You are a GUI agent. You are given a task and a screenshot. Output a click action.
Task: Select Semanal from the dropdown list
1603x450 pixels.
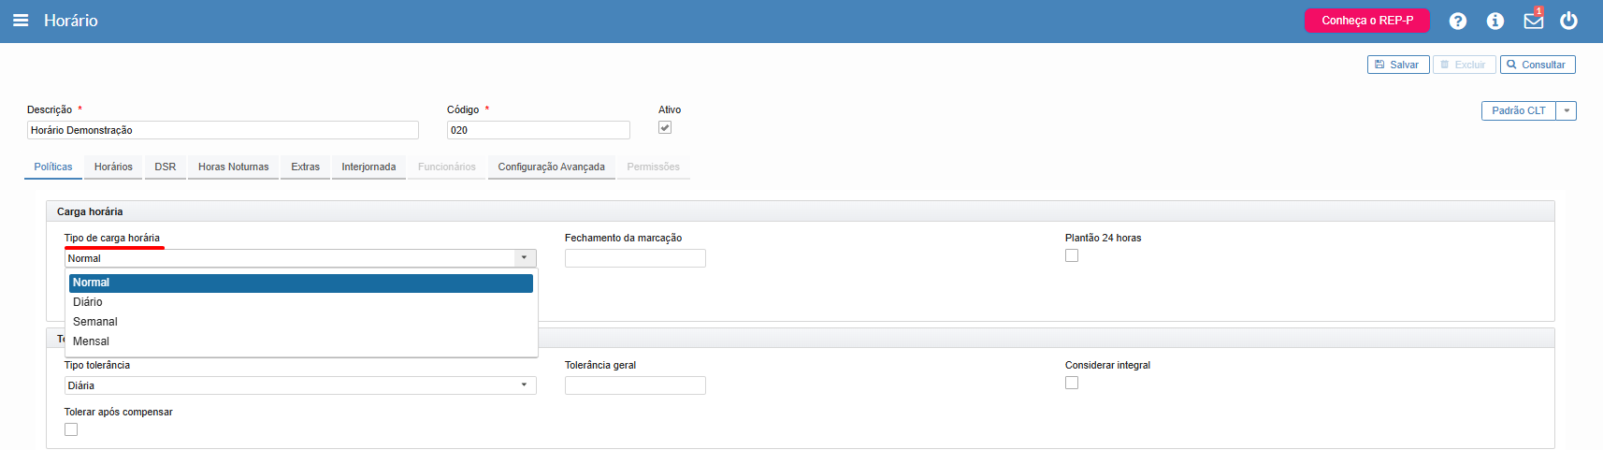point(95,322)
